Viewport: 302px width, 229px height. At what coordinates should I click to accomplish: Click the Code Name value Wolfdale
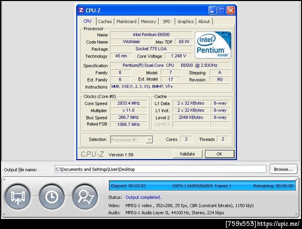coord(131,42)
